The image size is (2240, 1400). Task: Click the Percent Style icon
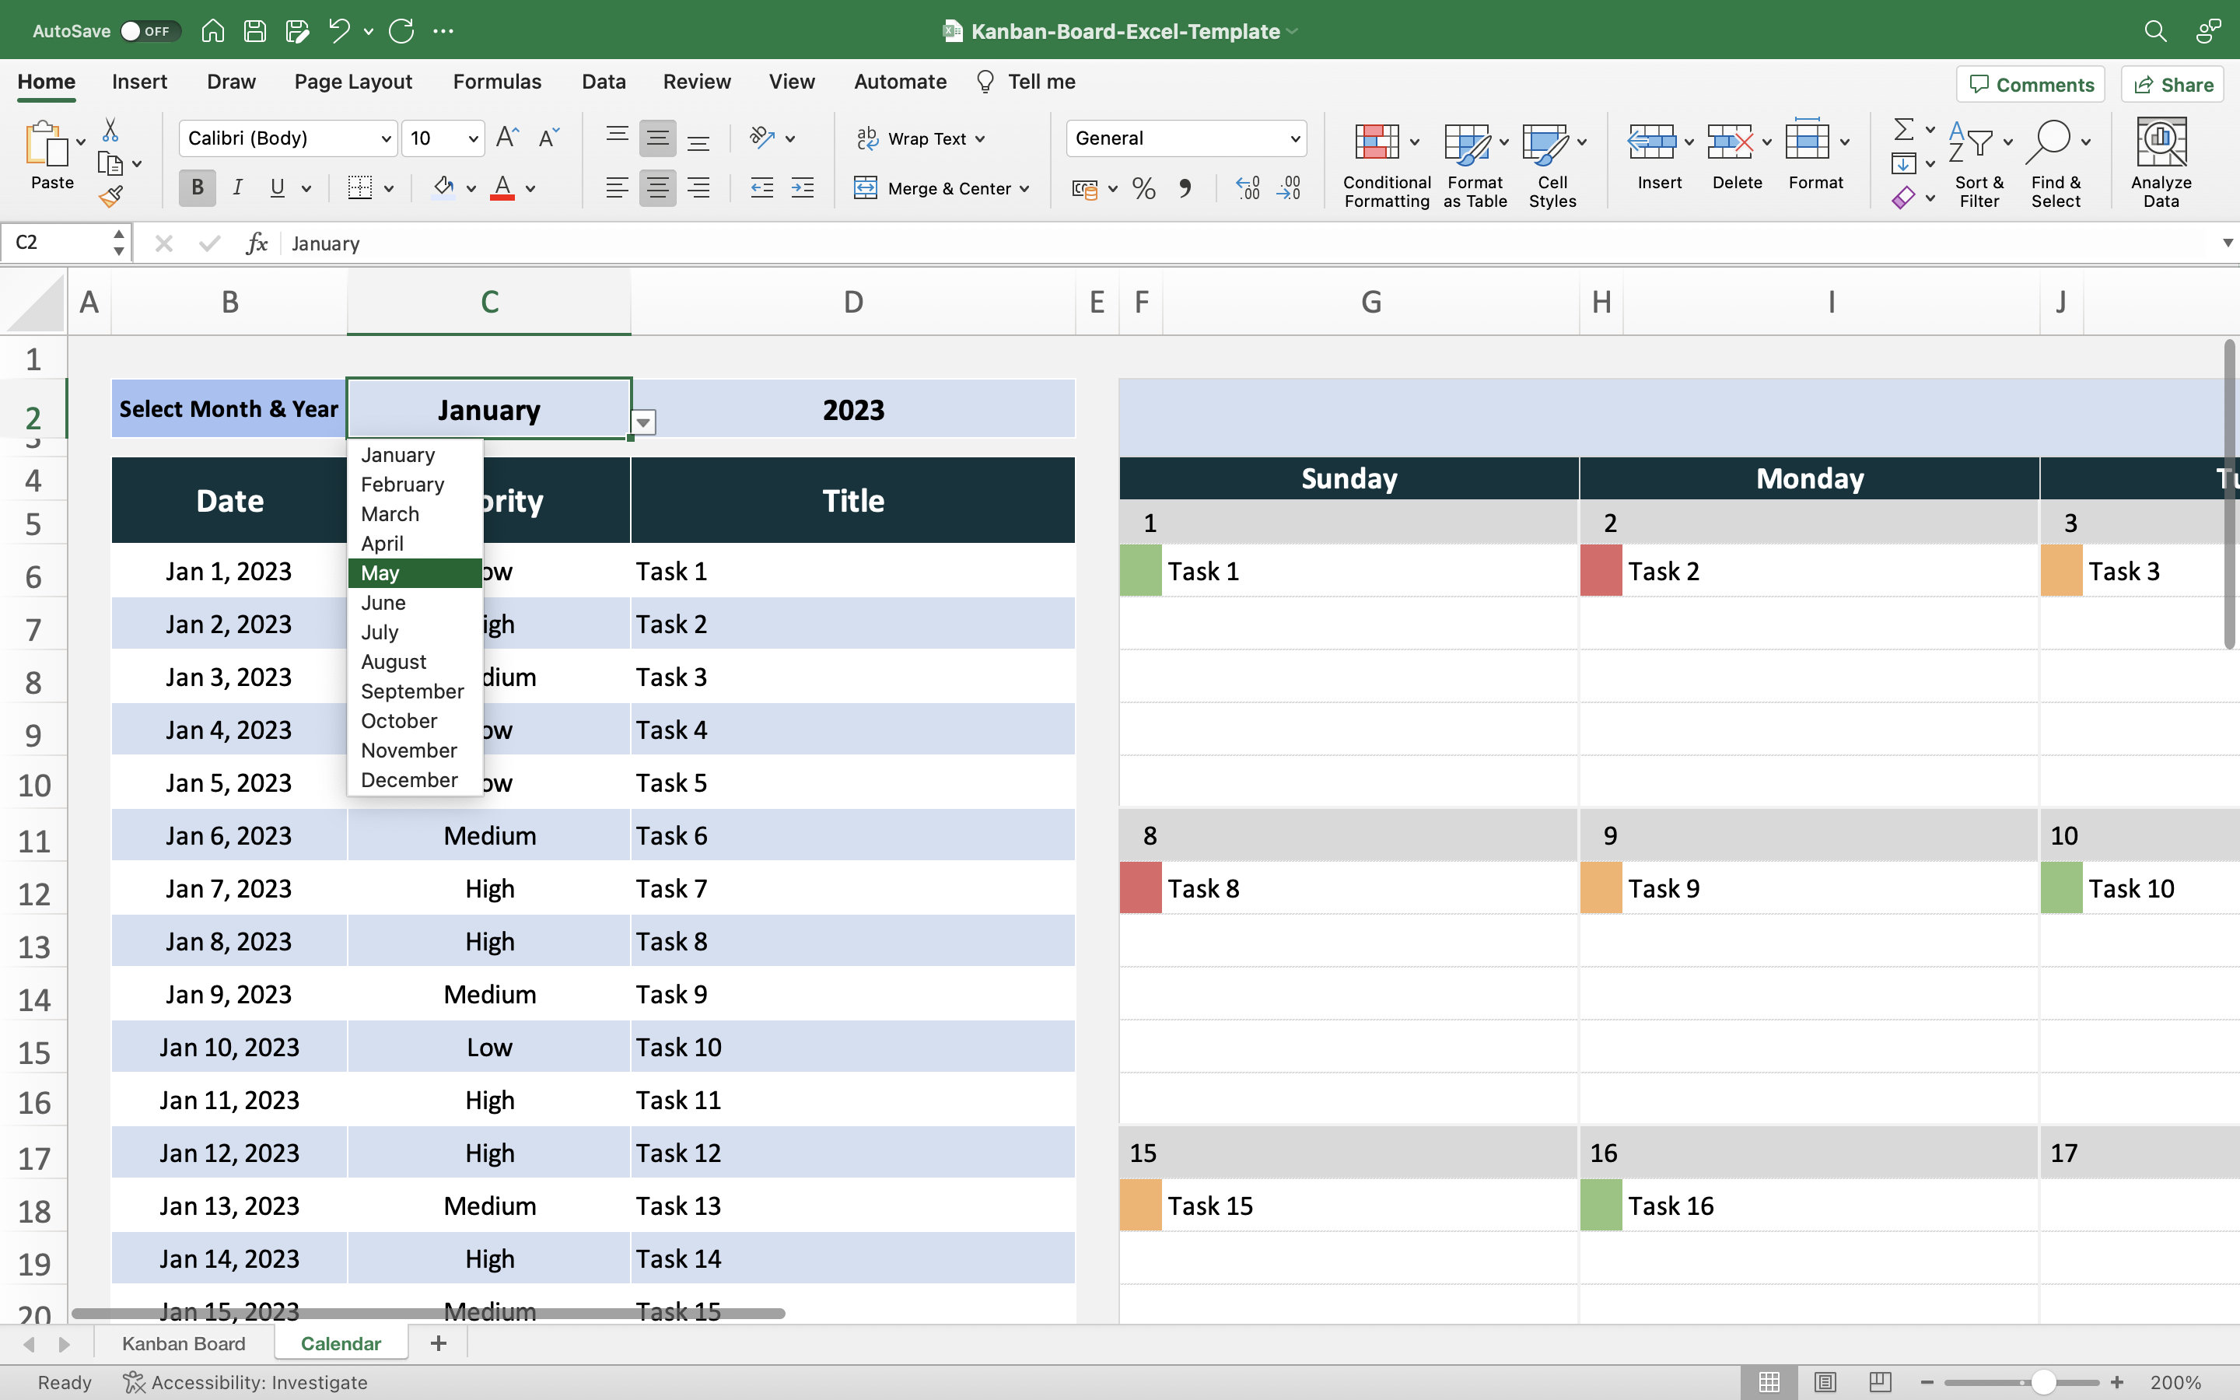click(x=1144, y=189)
